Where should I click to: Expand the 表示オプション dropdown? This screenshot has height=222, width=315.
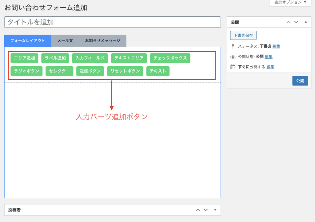[288, 2]
